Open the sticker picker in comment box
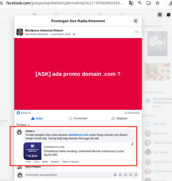The image size is (172, 181). pos(136,175)
